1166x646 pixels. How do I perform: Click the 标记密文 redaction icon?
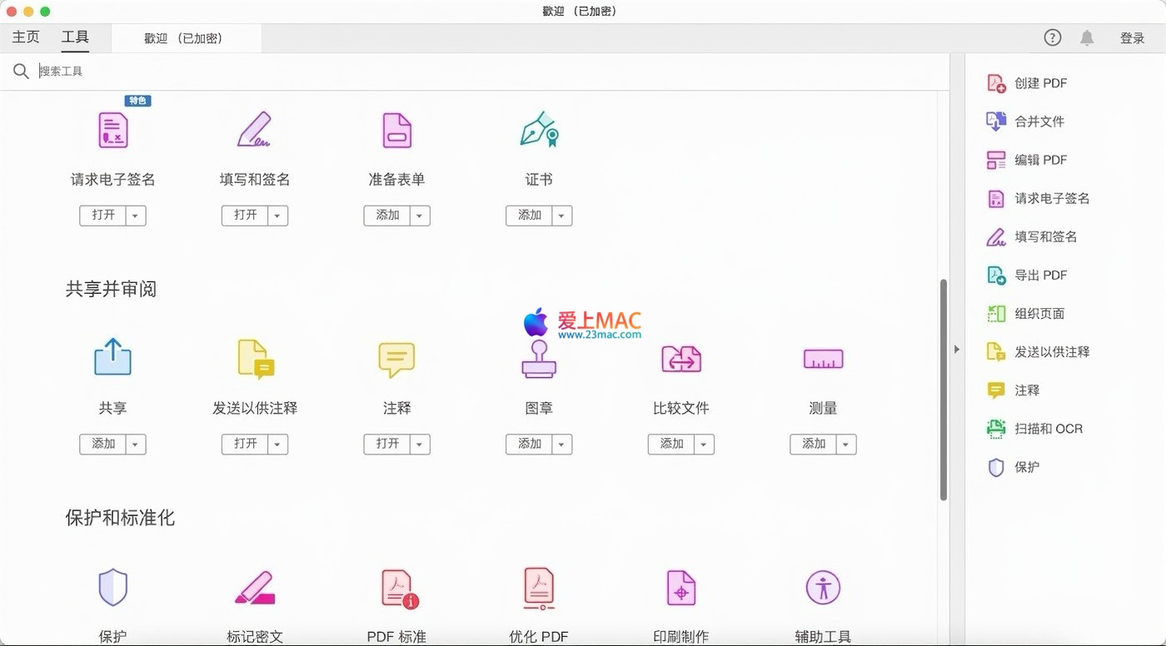click(x=255, y=588)
